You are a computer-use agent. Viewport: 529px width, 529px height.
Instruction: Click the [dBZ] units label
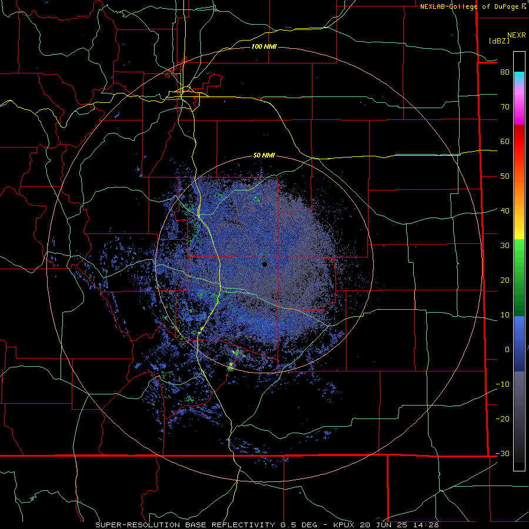point(499,41)
